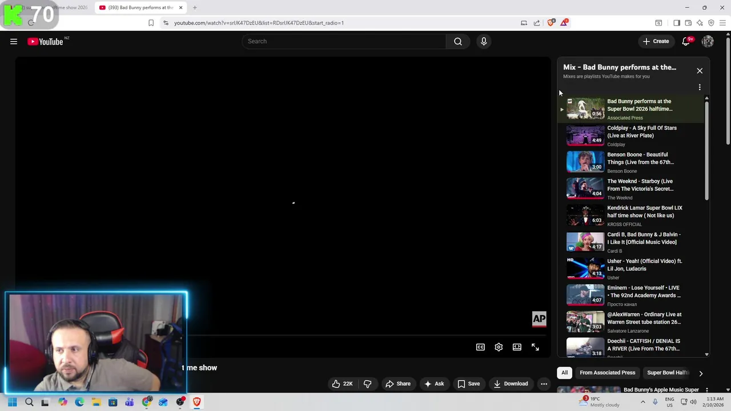Open Brave Shields lion icon
This screenshot has height=411, width=731.
point(551,23)
